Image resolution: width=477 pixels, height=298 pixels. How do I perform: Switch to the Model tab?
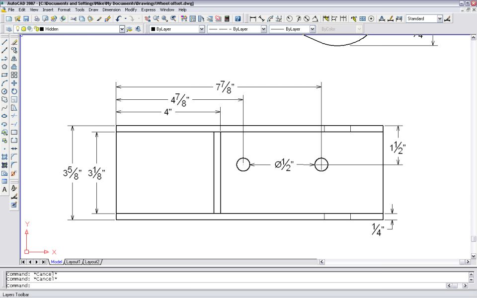click(56, 262)
